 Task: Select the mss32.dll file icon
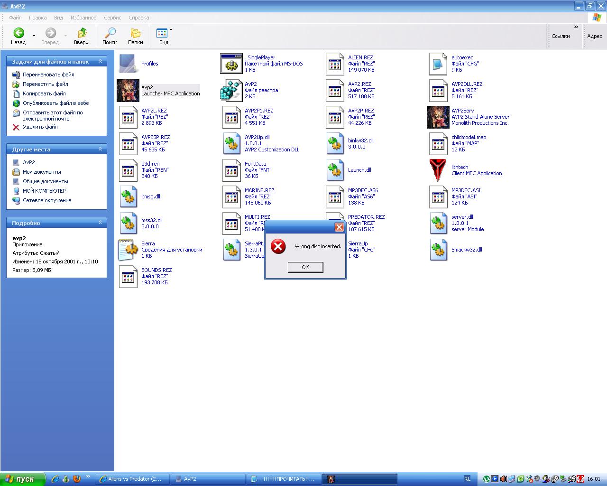click(x=128, y=223)
